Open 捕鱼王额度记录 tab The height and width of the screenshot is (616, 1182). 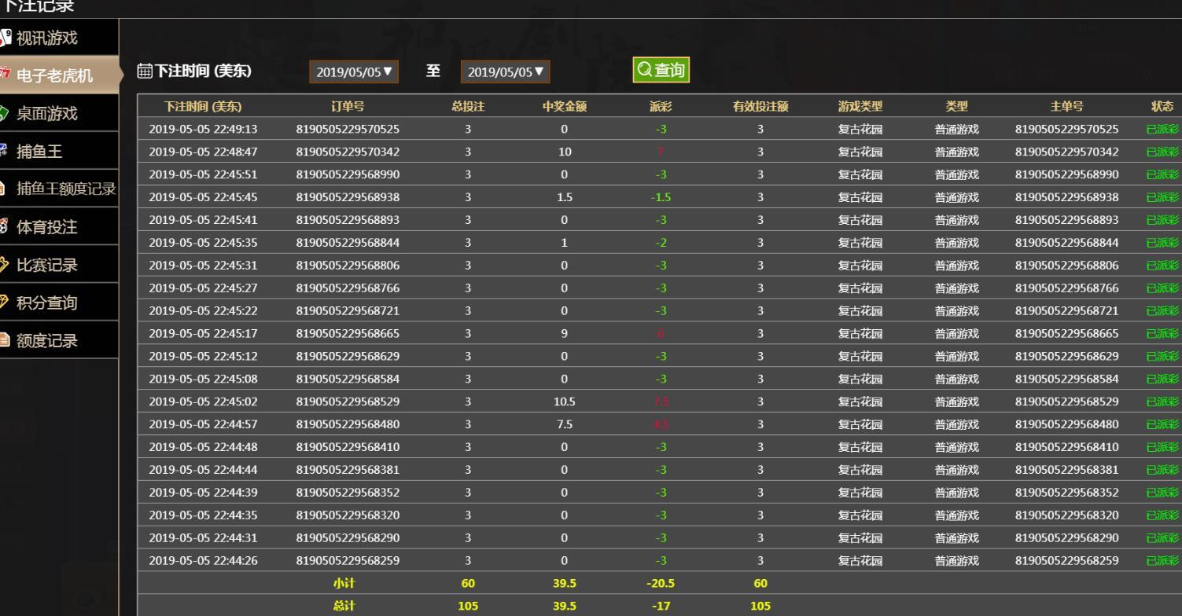[59, 189]
